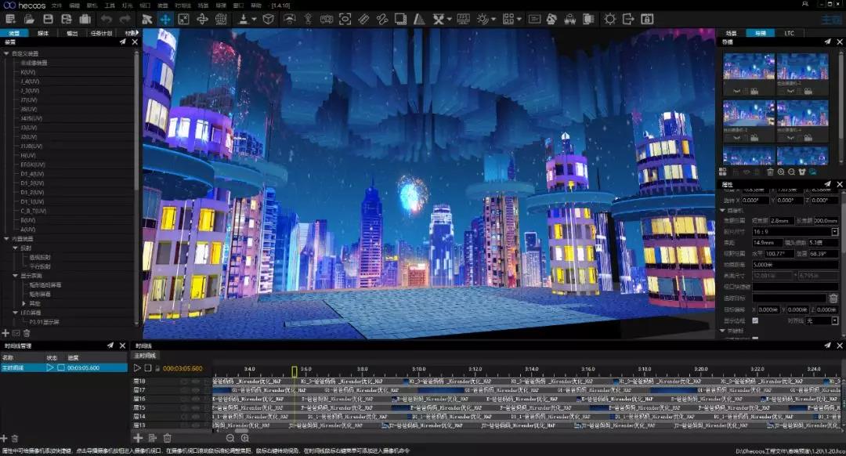The height and width of the screenshot is (456, 846).
Task: Collapse the LED屏幕 tree group
Action: coord(15,313)
